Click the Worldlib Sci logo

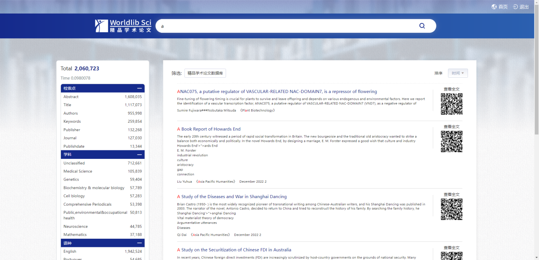(x=123, y=25)
